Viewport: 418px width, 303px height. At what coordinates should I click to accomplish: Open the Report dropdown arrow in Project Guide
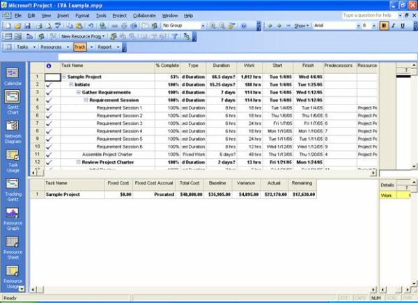[118, 47]
